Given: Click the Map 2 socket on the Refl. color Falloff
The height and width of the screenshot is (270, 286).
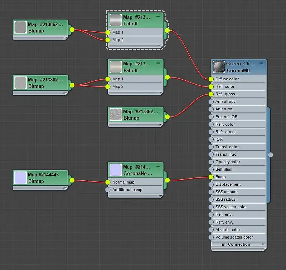Looking at the screenshot, I should click(x=108, y=86).
